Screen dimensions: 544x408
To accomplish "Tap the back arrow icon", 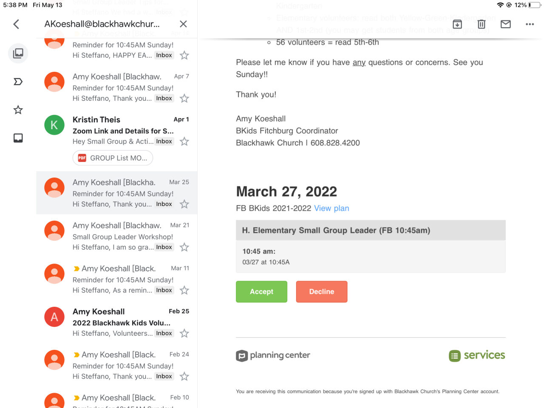I will [16, 24].
